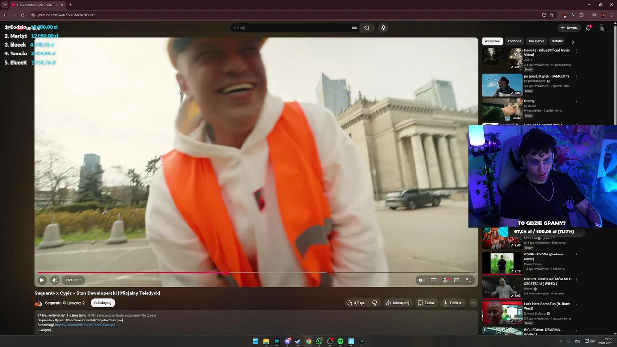Open the Let's Have Some Fun thumbnail
617x347 pixels.
pyautogui.click(x=502, y=313)
